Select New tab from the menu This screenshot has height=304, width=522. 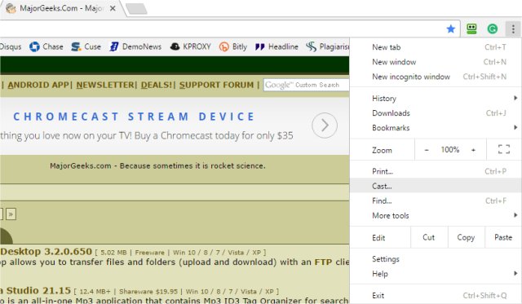click(436, 47)
